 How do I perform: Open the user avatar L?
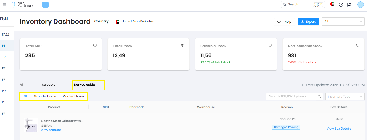(360, 4)
